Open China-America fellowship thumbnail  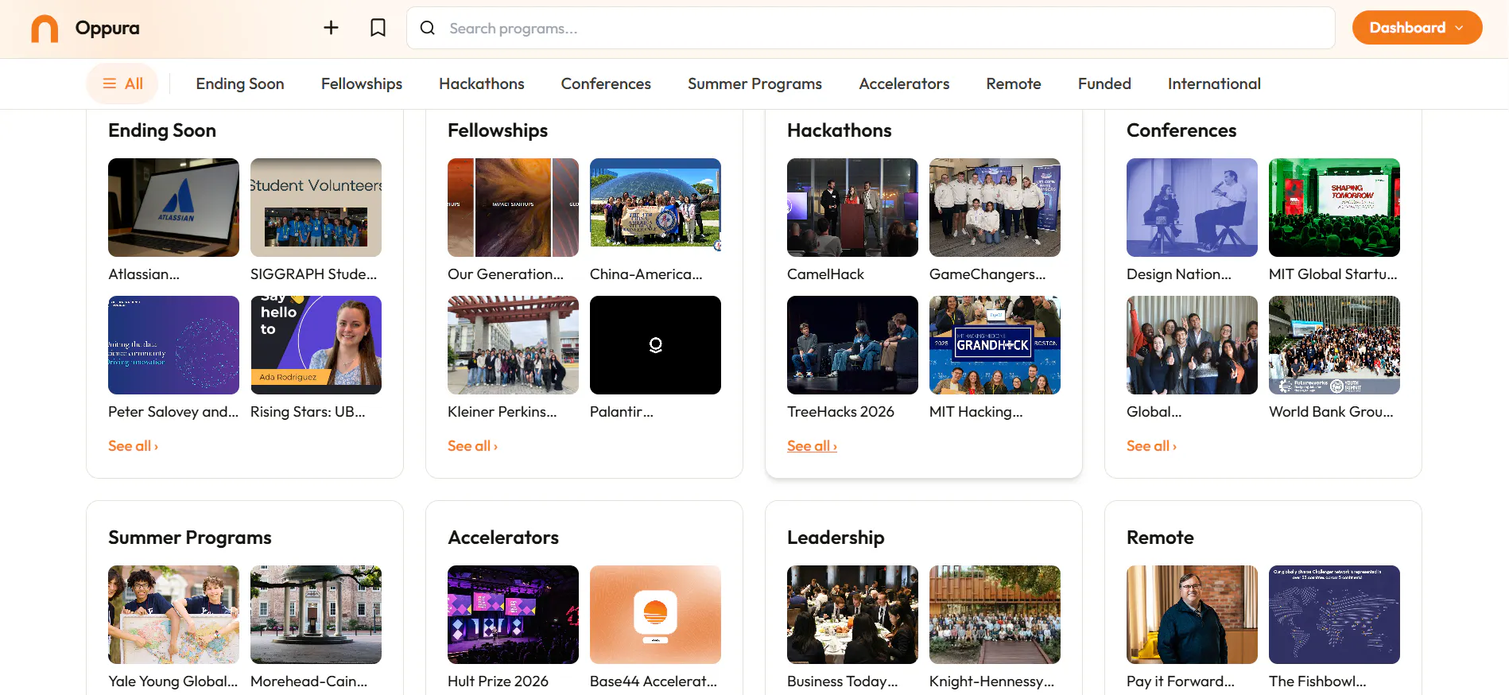655,208
